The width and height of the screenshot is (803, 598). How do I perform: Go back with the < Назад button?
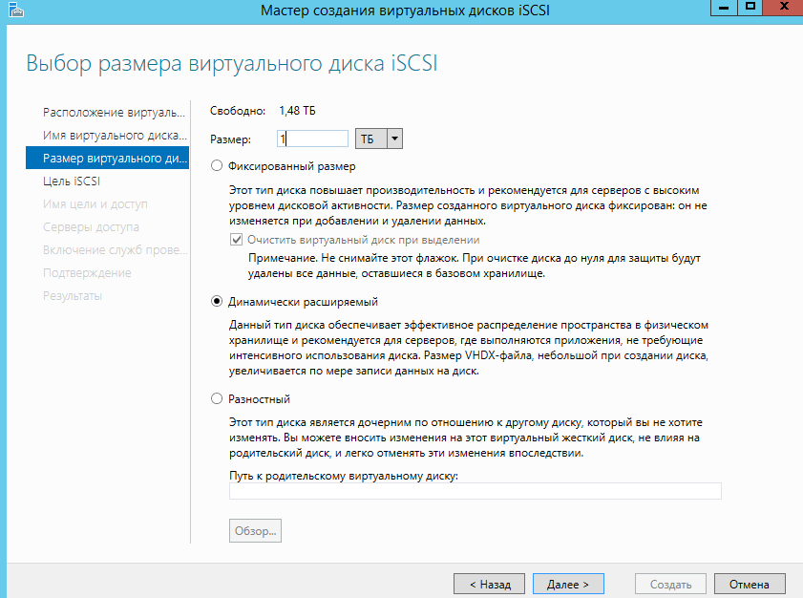point(489,584)
